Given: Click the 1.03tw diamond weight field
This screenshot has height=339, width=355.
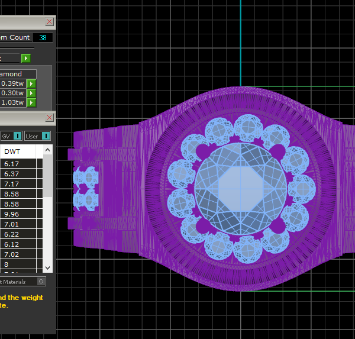Looking at the screenshot, I should pyautogui.click(x=12, y=102).
